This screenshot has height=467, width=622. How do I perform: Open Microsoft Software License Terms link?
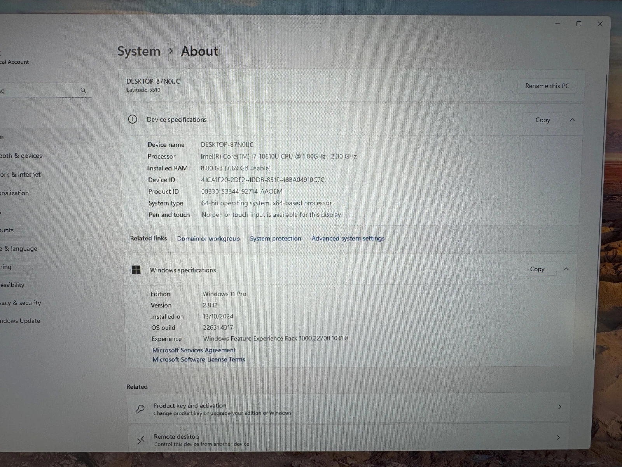[199, 360]
